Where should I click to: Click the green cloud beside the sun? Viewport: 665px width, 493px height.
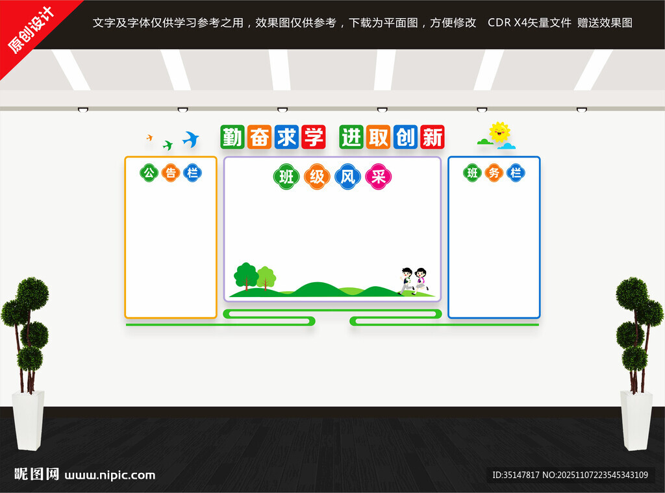484,142
